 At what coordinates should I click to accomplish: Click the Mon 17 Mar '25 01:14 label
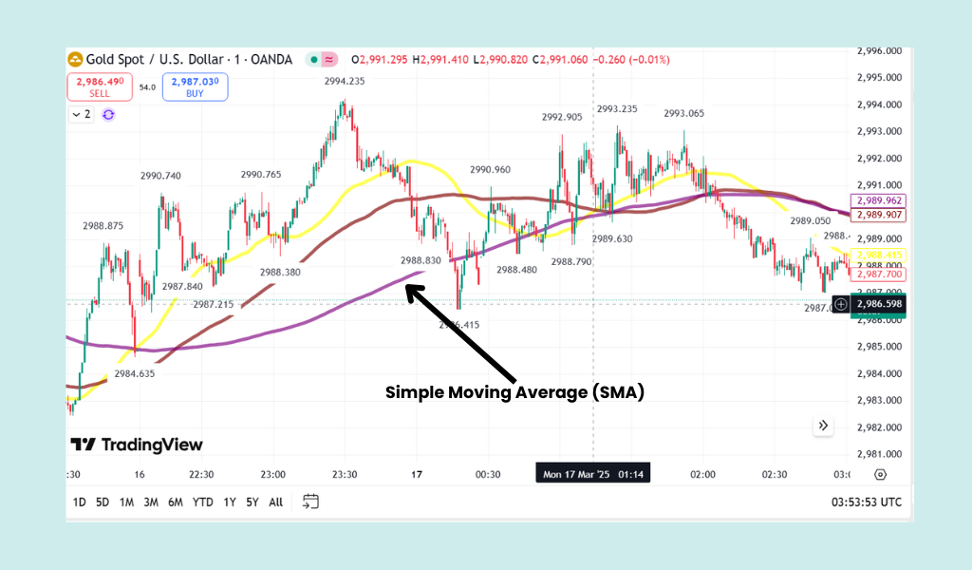pos(593,474)
